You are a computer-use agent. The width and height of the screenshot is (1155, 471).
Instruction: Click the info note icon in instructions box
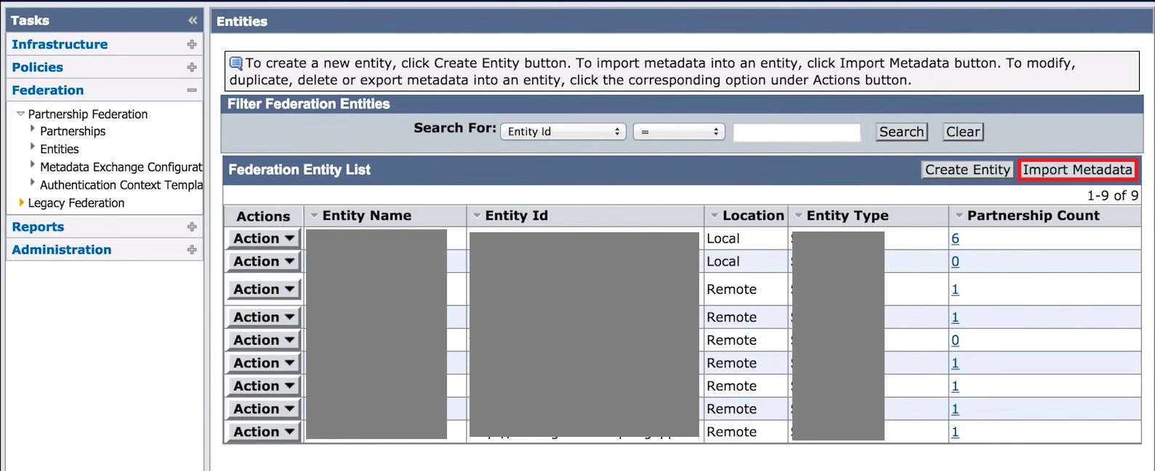coord(236,63)
